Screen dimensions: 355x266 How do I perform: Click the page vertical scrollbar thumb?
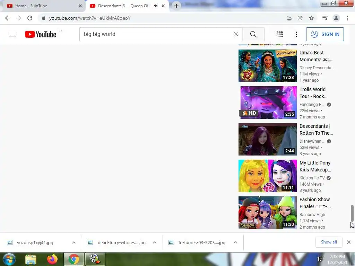click(x=352, y=213)
